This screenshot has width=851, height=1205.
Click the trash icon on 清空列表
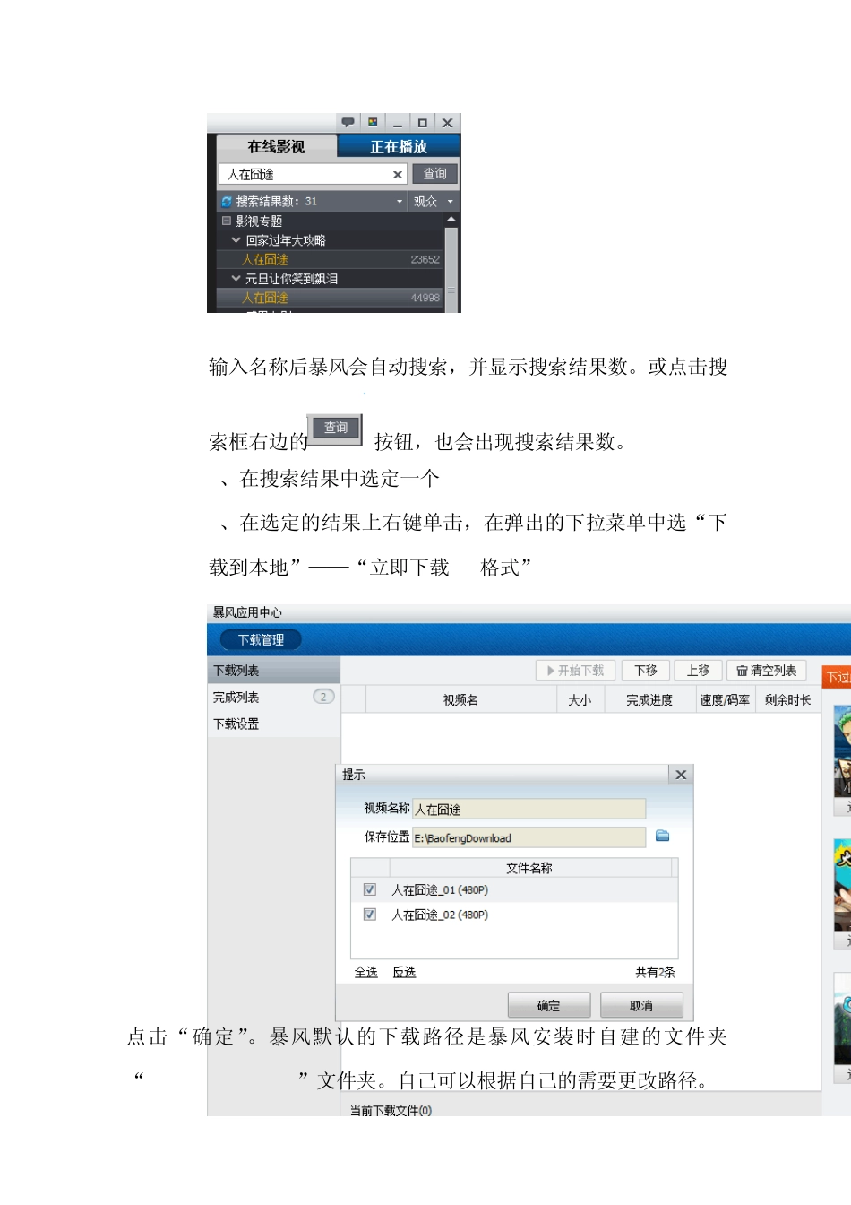(742, 671)
